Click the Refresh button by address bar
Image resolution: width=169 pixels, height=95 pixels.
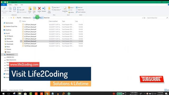(x=144, y=18)
